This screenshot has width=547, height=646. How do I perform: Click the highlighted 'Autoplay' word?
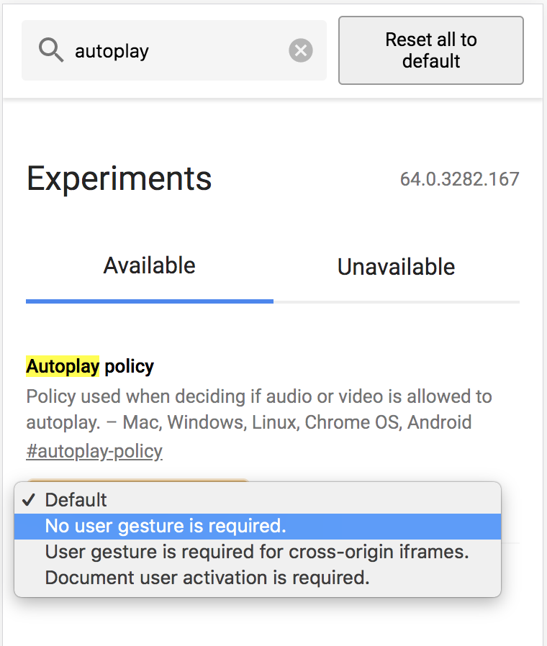(x=53, y=365)
